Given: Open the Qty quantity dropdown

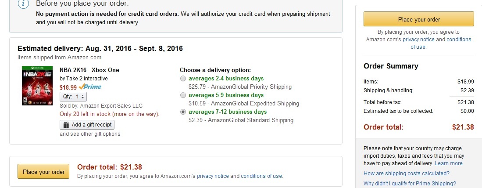Looking at the screenshot, I should coord(73,97).
